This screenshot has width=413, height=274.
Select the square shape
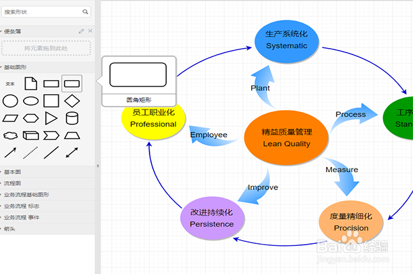(51, 101)
